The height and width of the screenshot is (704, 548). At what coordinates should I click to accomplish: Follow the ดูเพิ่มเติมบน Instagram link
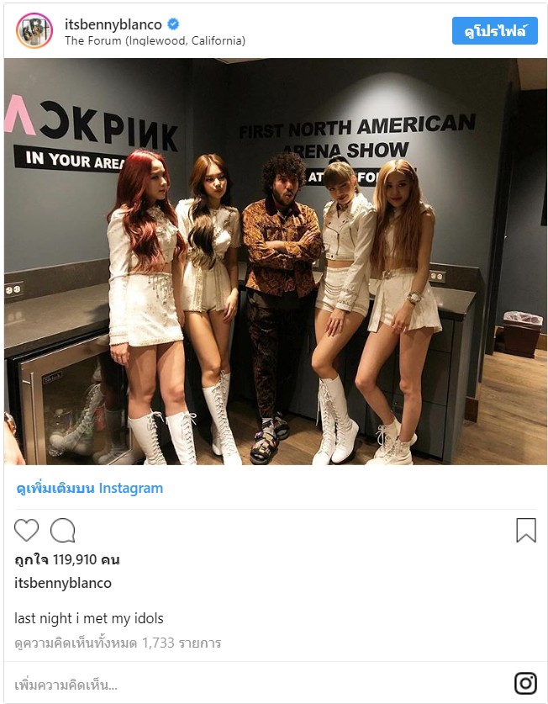pyautogui.click(x=89, y=488)
